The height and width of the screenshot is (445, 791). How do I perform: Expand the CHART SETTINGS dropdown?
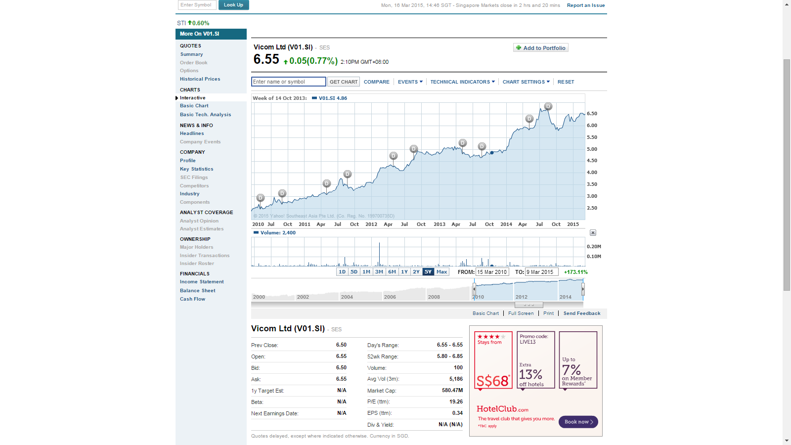pos(526,82)
